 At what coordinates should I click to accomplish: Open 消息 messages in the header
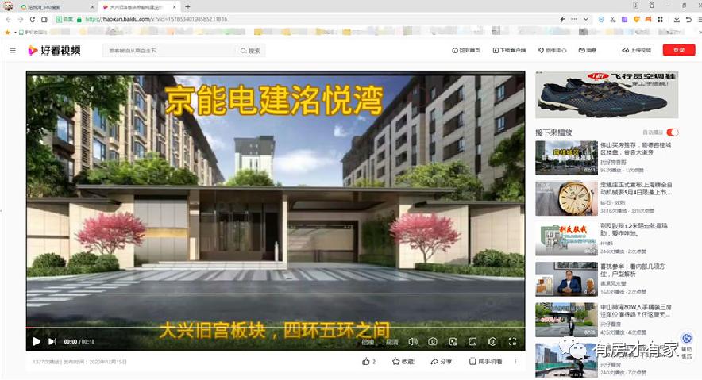[x=588, y=51]
